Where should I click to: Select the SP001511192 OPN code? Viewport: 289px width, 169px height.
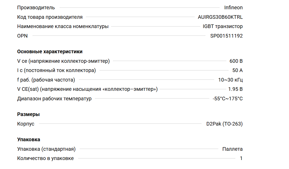click(x=226, y=36)
